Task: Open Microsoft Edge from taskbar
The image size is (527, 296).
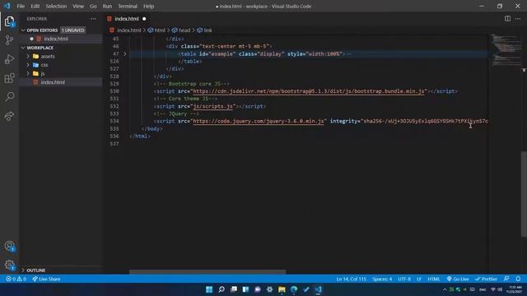Action: coord(294,289)
